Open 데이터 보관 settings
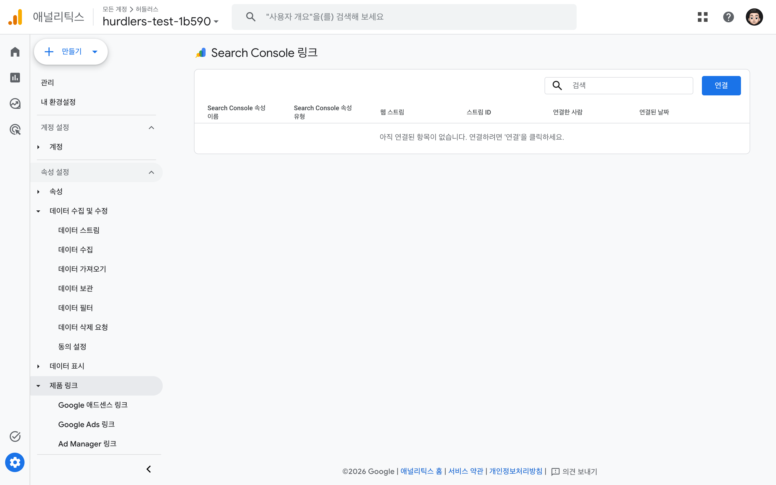Screen dimensions: 776x485 [x=75, y=288]
